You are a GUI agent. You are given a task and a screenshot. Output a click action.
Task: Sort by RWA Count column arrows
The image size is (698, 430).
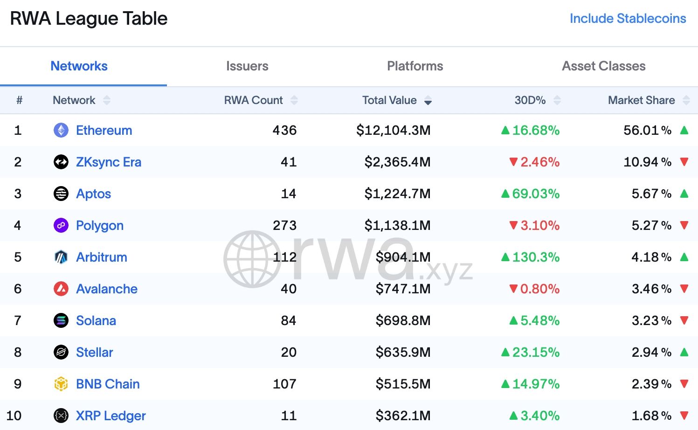click(294, 100)
